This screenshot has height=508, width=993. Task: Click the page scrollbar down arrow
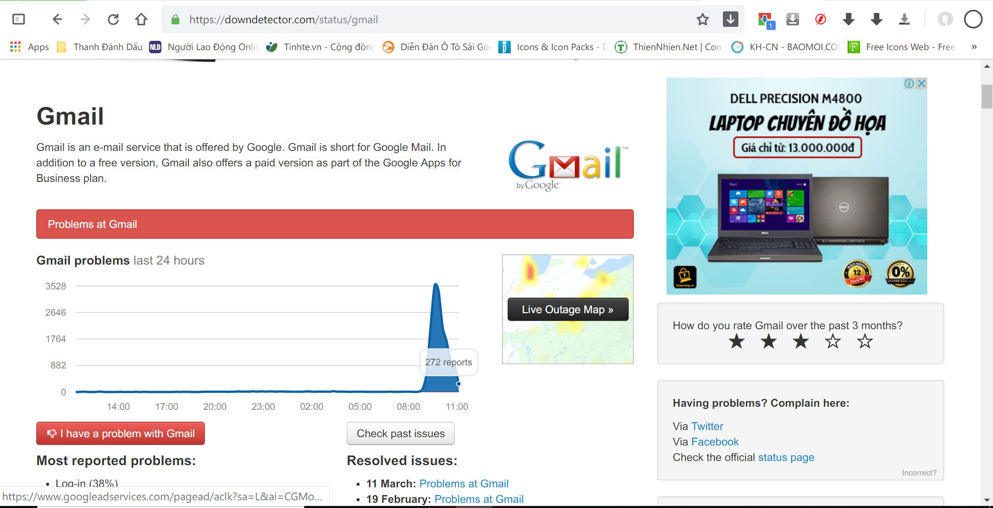pyautogui.click(x=987, y=500)
